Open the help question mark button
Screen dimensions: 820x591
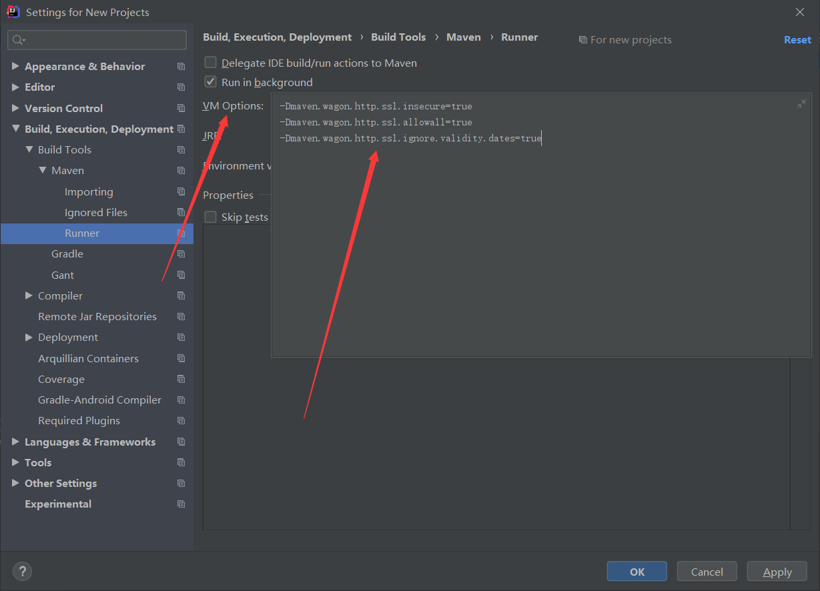22,571
